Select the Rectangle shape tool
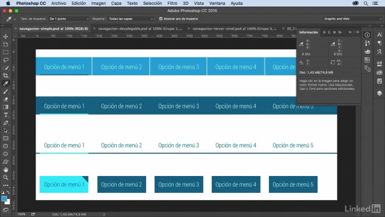Screen dimensions: 385x217 [5, 139]
